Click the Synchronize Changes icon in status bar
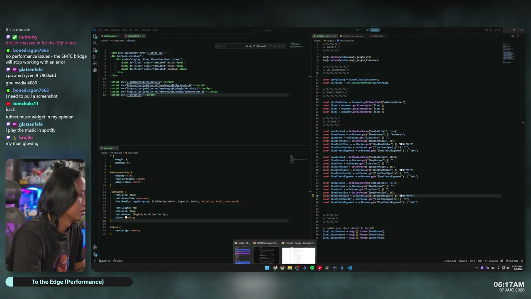Image resolution: width=531 pixels, height=299 pixels. pyautogui.click(x=109, y=261)
